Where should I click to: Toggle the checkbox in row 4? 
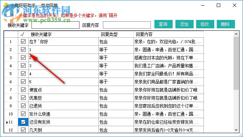tap(23, 66)
